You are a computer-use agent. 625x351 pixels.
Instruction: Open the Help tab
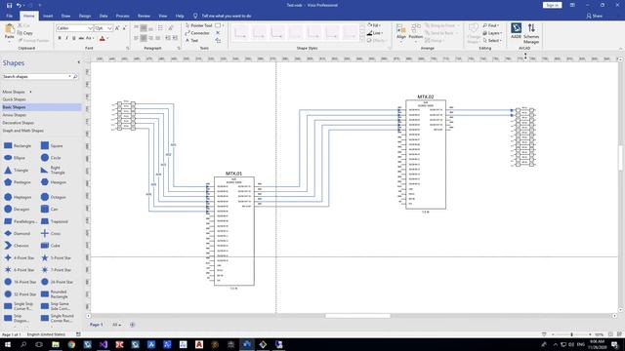180,16
